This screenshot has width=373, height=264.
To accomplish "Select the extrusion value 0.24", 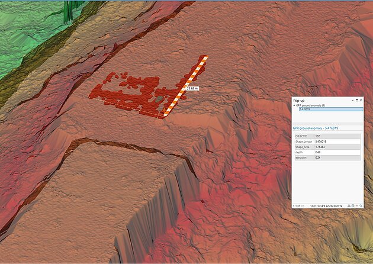I will click(x=318, y=157).
